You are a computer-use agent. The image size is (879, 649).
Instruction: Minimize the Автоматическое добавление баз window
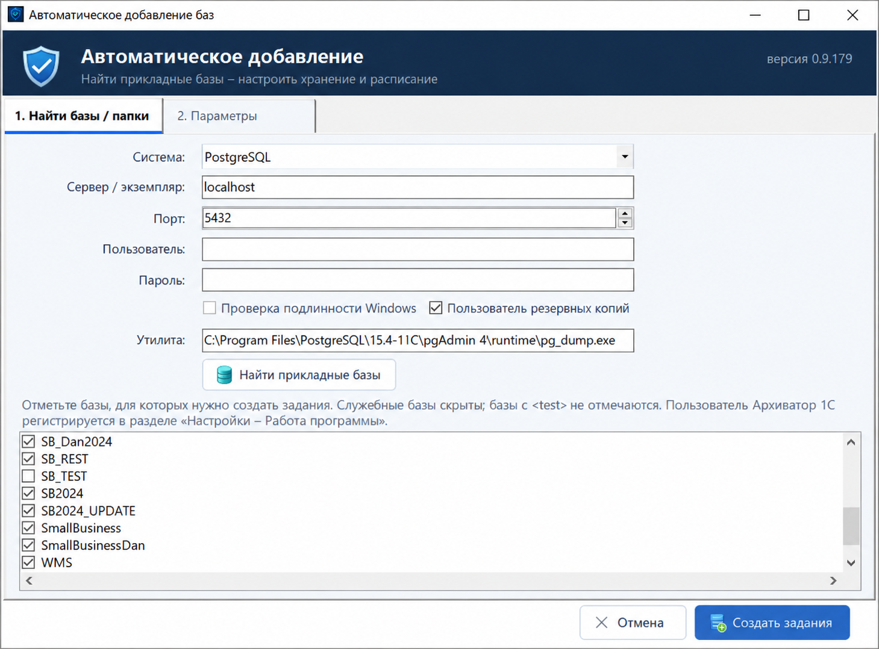(x=755, y=15)
